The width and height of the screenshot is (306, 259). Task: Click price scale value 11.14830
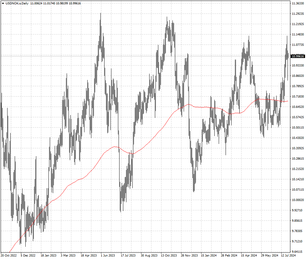pyautogui.click(x=298, y=34)
